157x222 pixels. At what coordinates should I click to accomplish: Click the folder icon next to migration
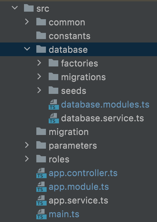pos(41,132)
